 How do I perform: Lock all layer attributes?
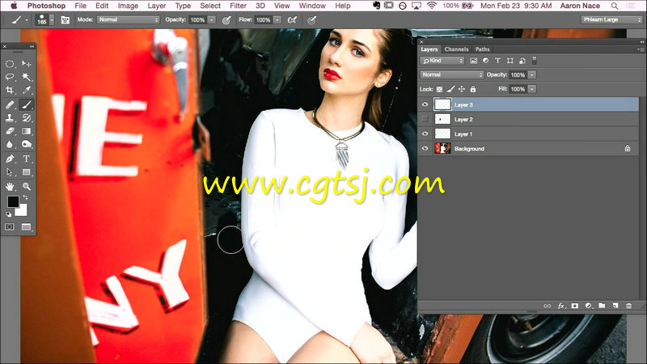[473, 89]
